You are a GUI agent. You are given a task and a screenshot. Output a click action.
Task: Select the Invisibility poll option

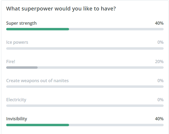tap(17, 119)
